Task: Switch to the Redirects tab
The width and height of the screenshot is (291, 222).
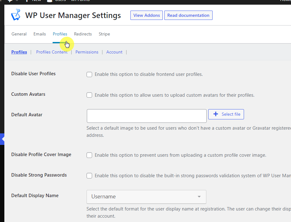Action: pyautogui.click(x=83, y=34)
